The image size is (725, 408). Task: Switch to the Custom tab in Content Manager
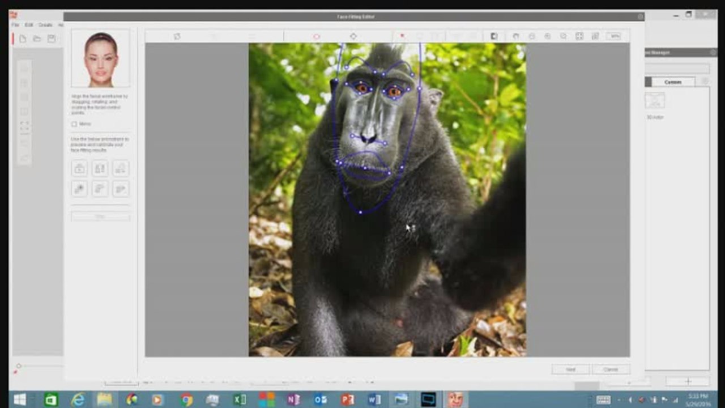[x=673, y=82]
